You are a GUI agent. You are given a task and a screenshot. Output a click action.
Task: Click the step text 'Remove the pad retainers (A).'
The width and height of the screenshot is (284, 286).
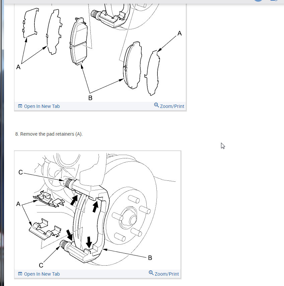click(x=49, y=134)
